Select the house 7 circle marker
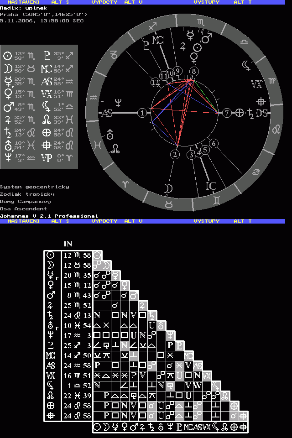The height and width of the screenshot is (438, 292). pyautogui.click(x=227, y=113)
